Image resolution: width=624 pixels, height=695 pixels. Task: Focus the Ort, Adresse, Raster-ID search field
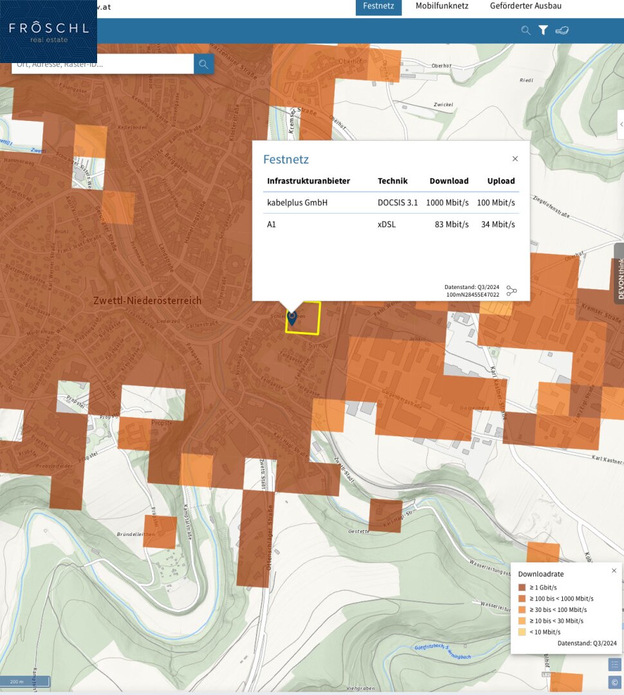click(x=103, y=64)
